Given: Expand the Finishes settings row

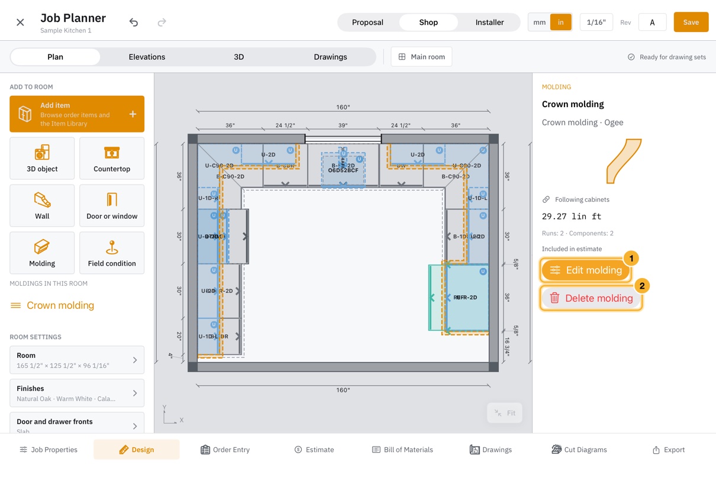Looking at the screenshot, I should click(x=77, y=393).
